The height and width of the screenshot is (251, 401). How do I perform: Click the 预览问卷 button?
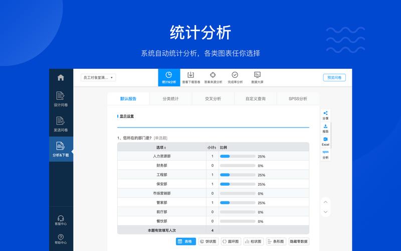click(334, 78)
